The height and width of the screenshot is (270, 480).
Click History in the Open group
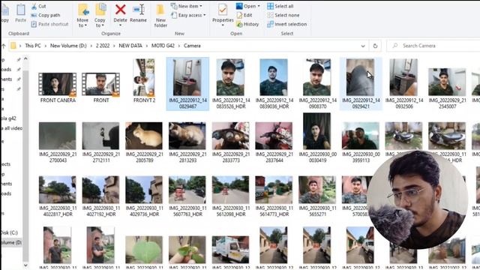coord(247,24)
